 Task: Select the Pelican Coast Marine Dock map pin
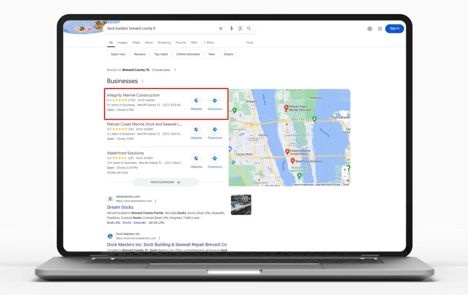point(286,108)
